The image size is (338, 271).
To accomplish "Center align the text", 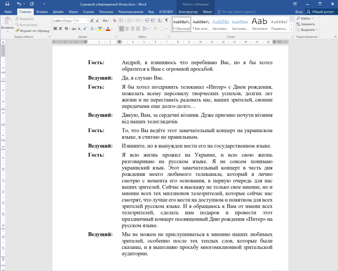I will pyautogui.click(x=128, y=28).
